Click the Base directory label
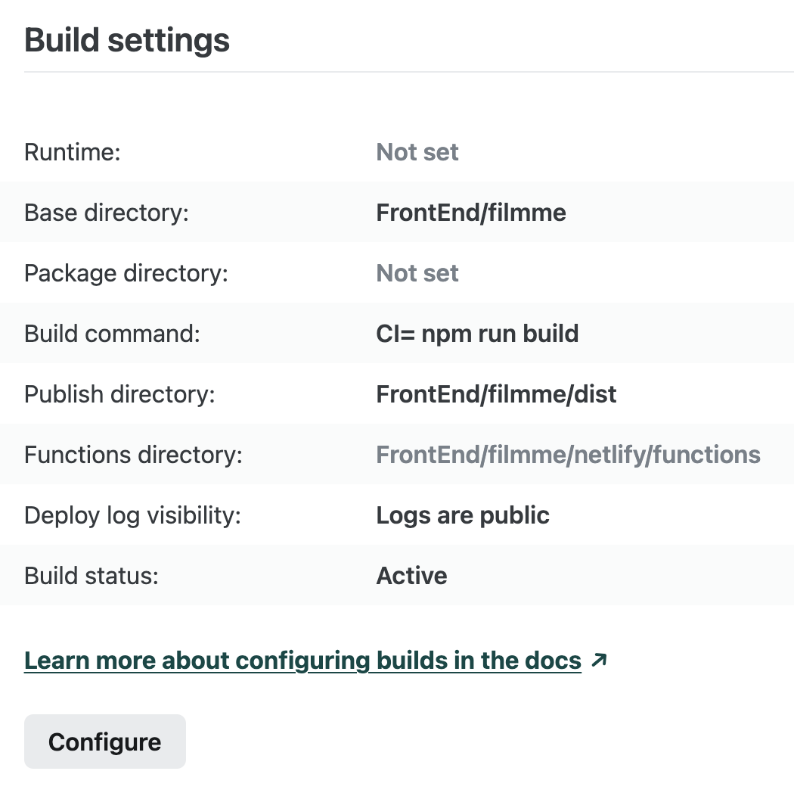The width and height of the screenshot is (794, 799). click(106, 213)
